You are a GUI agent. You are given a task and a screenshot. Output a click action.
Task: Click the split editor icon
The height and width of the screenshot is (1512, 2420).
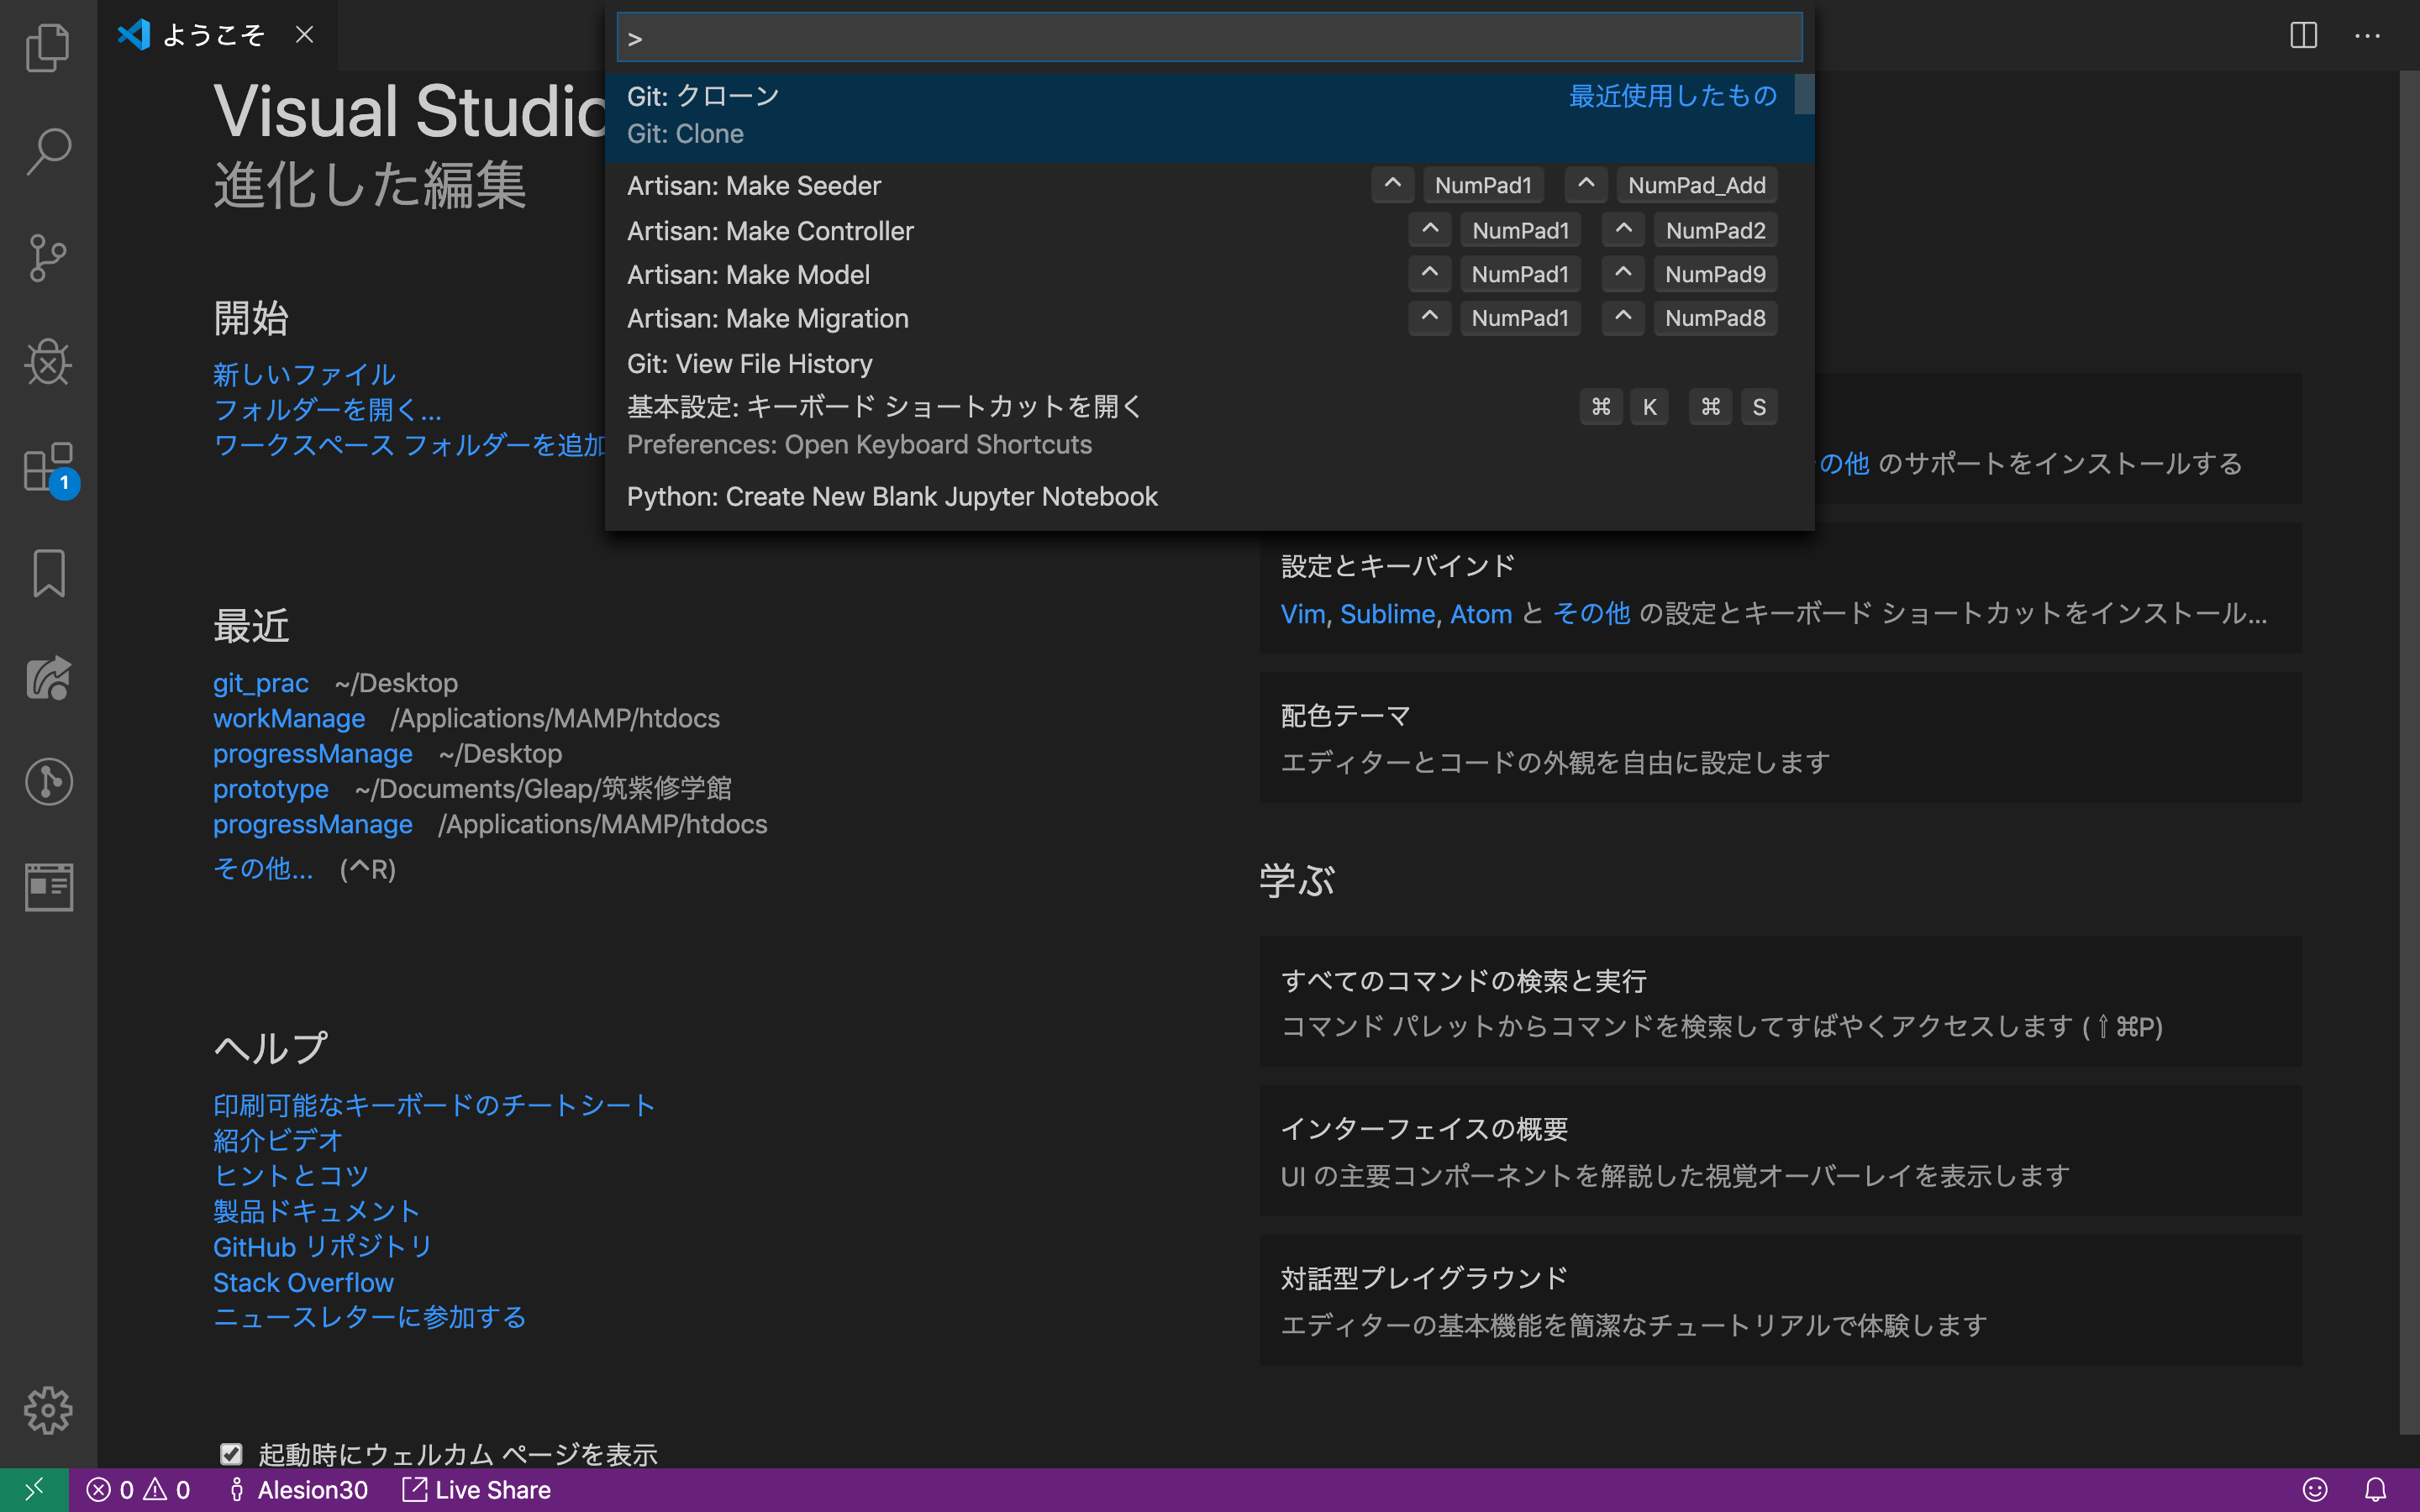(x=2302, y=36)
